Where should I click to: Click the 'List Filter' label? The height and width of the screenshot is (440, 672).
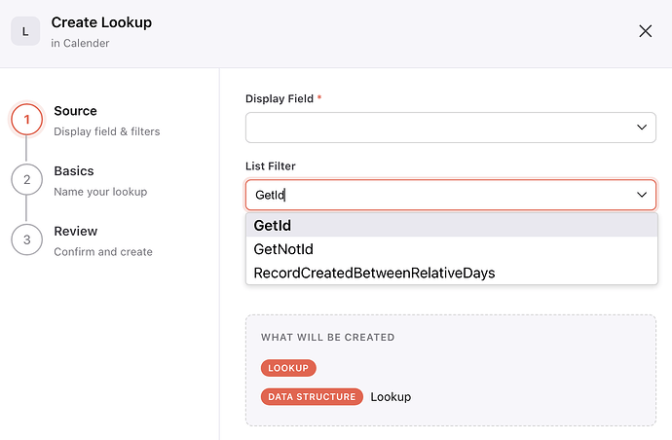pos(271,166)
